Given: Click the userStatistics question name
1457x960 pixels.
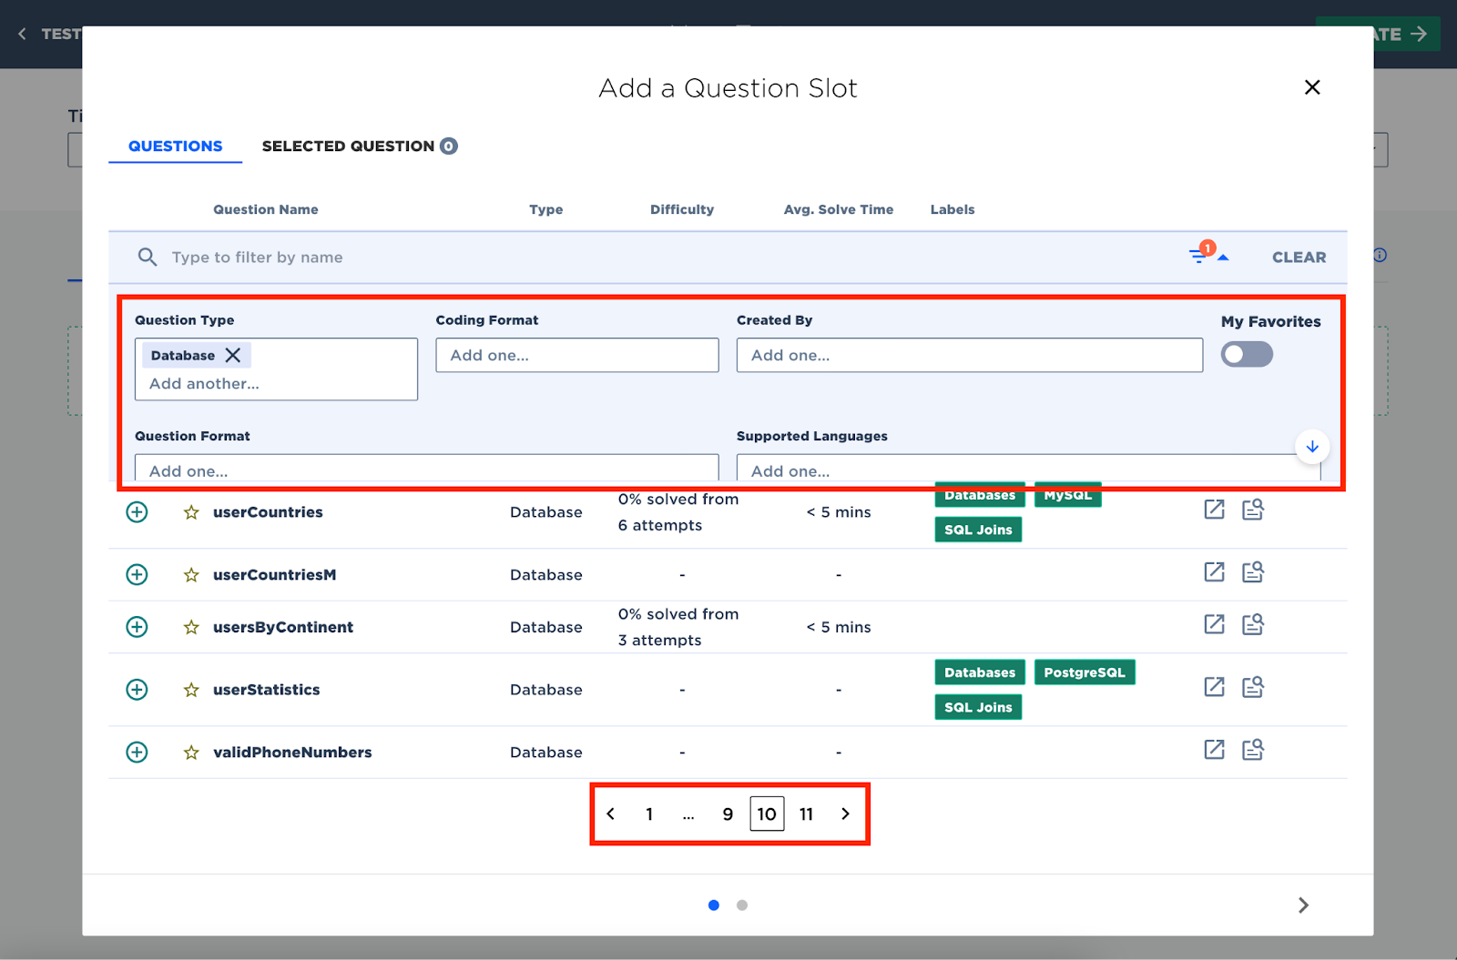Looking at the screenshot, I should (267, 690).
